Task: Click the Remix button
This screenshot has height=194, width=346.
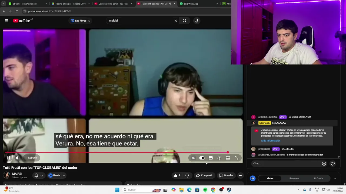Action: coord(54,175)
